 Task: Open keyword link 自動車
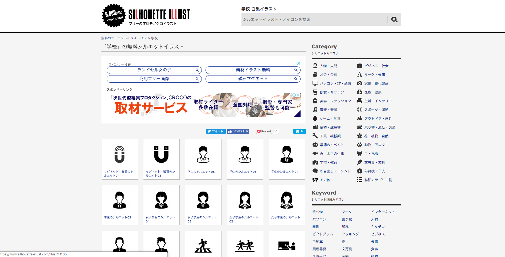(318, 242)
